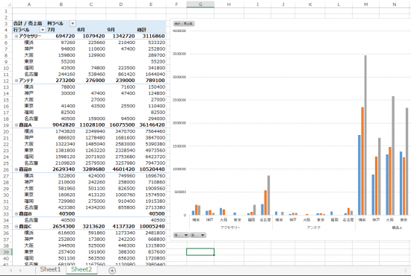Select the アクセサリー total cell 3116860
Viewport: 411px width, 276px height.
coord(151,36)
